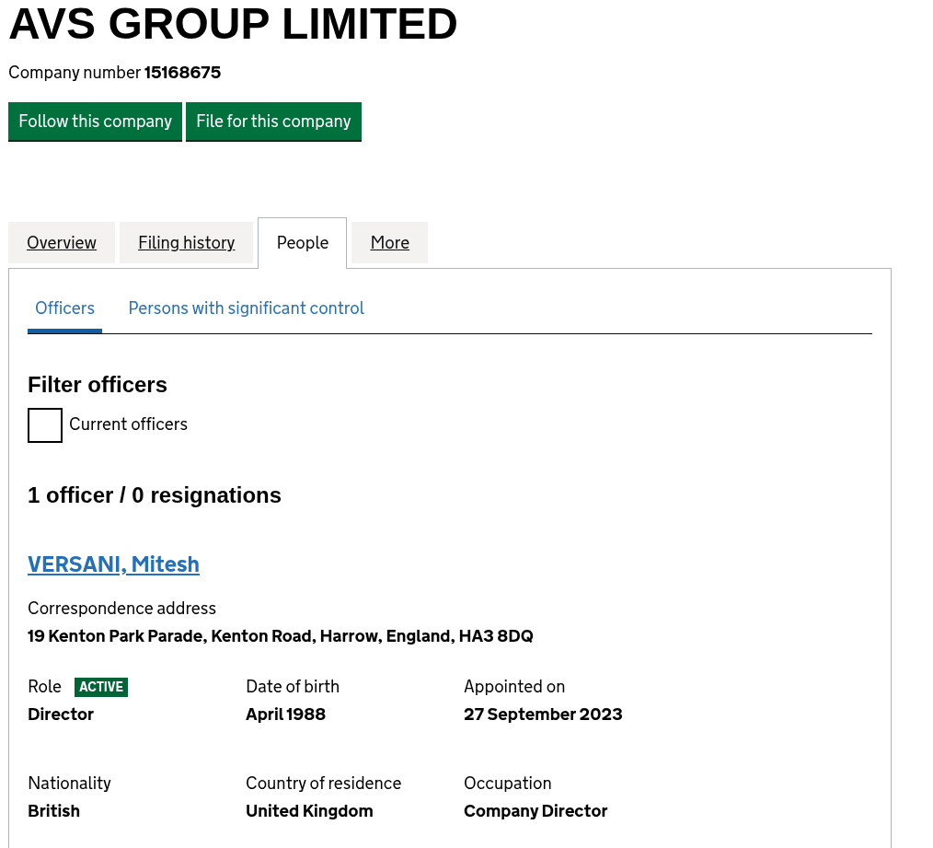Click File for this company button
933x848 pixels.
[273, 122]
